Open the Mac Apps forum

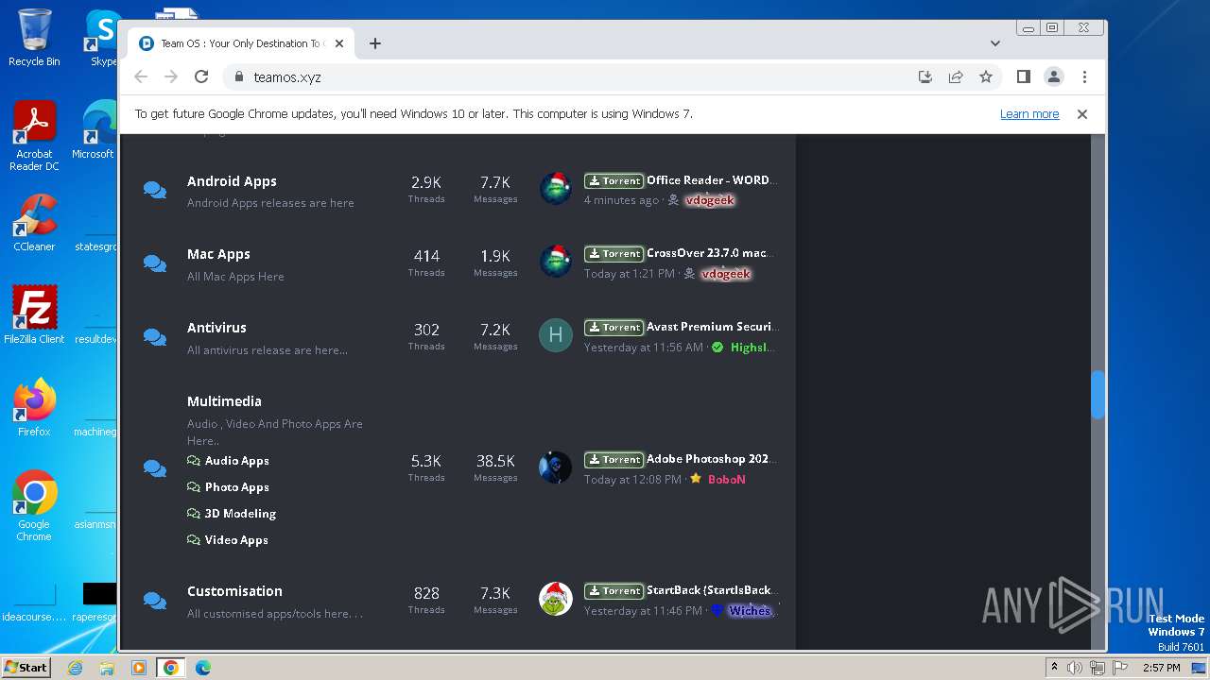pos(218,254)
